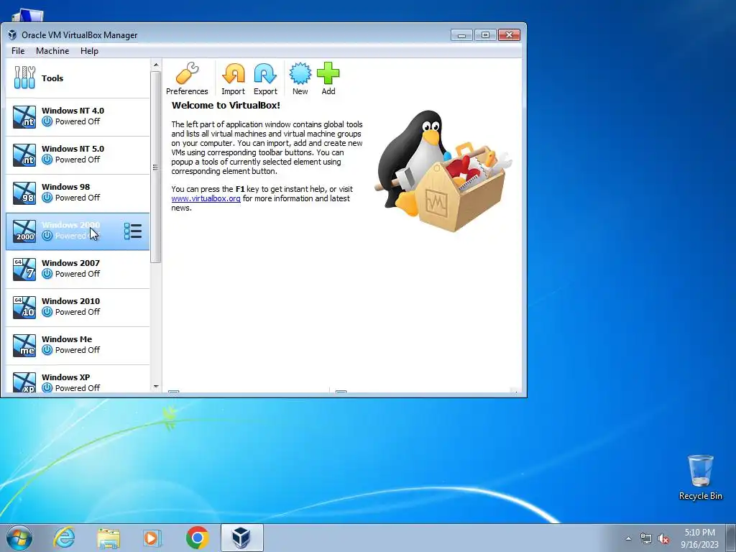Viewport: 736px width, 552px height.
Task: Select the Windows 2007 name text
Action: click(70, 263)
